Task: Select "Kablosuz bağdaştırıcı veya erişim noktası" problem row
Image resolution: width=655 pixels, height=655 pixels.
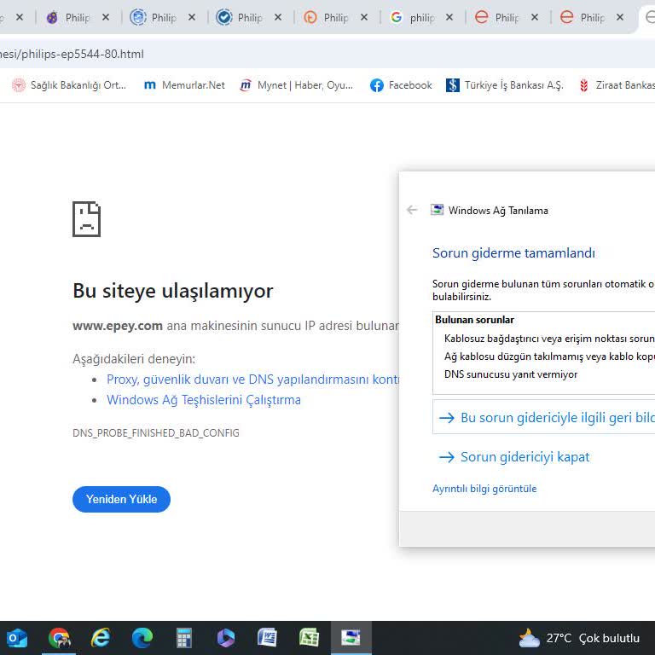Action: pos(548,339)
